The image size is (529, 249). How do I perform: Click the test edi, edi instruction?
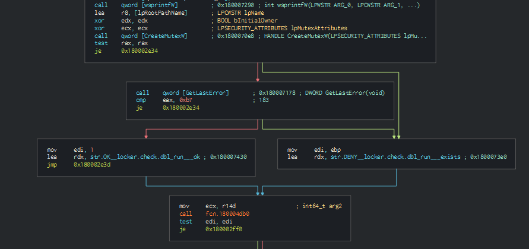[x=206, y=221]
